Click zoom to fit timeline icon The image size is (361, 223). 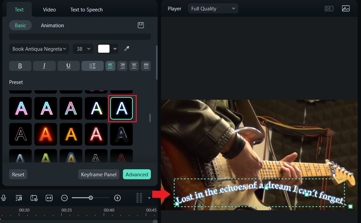click(49, 198)
